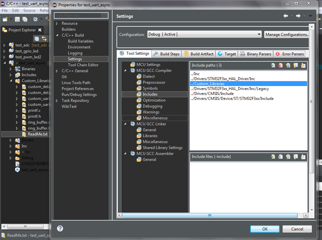
Task: Click Collapse All in Project Explorer
Action: point(37,39)
